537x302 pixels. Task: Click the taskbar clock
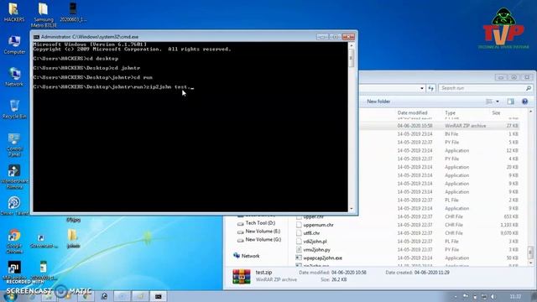pyautogui.click(x=515, y=296)
